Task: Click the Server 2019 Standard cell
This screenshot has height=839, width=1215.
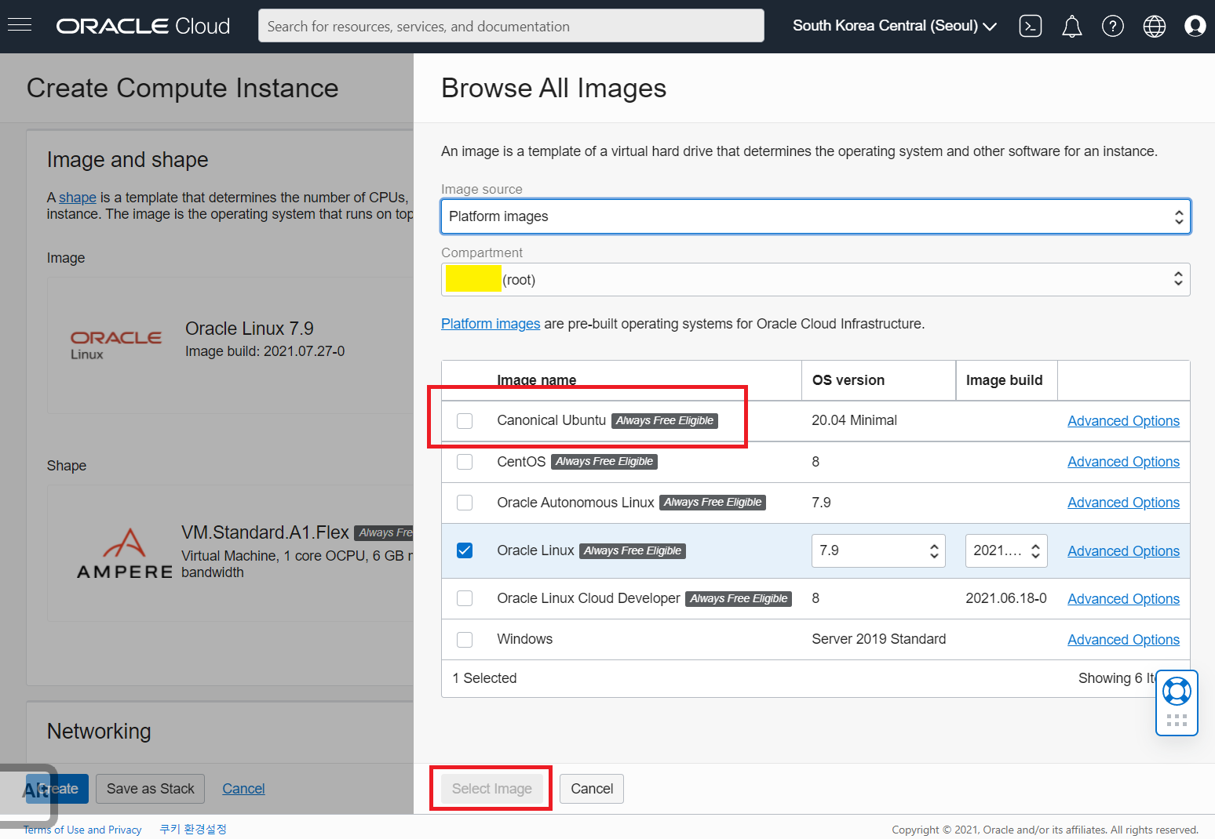Action: coord(879,639)
